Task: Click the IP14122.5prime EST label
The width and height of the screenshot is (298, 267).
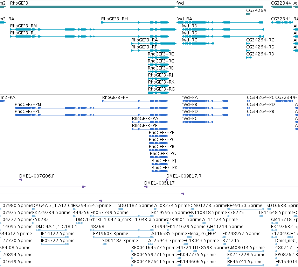Action: point(58,234)
